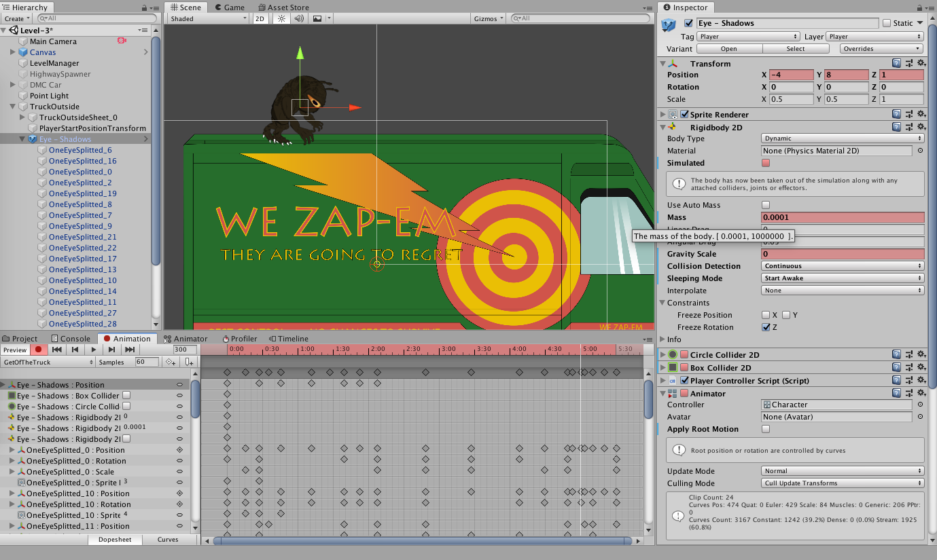The image size is (937, 560).
Task: Open Box Collider 2D preset icon
Action: [x=909, y=368]
